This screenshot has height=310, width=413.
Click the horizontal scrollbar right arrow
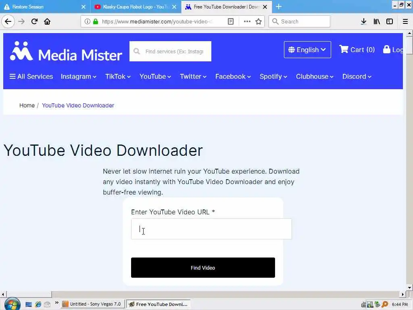point(403,294)
